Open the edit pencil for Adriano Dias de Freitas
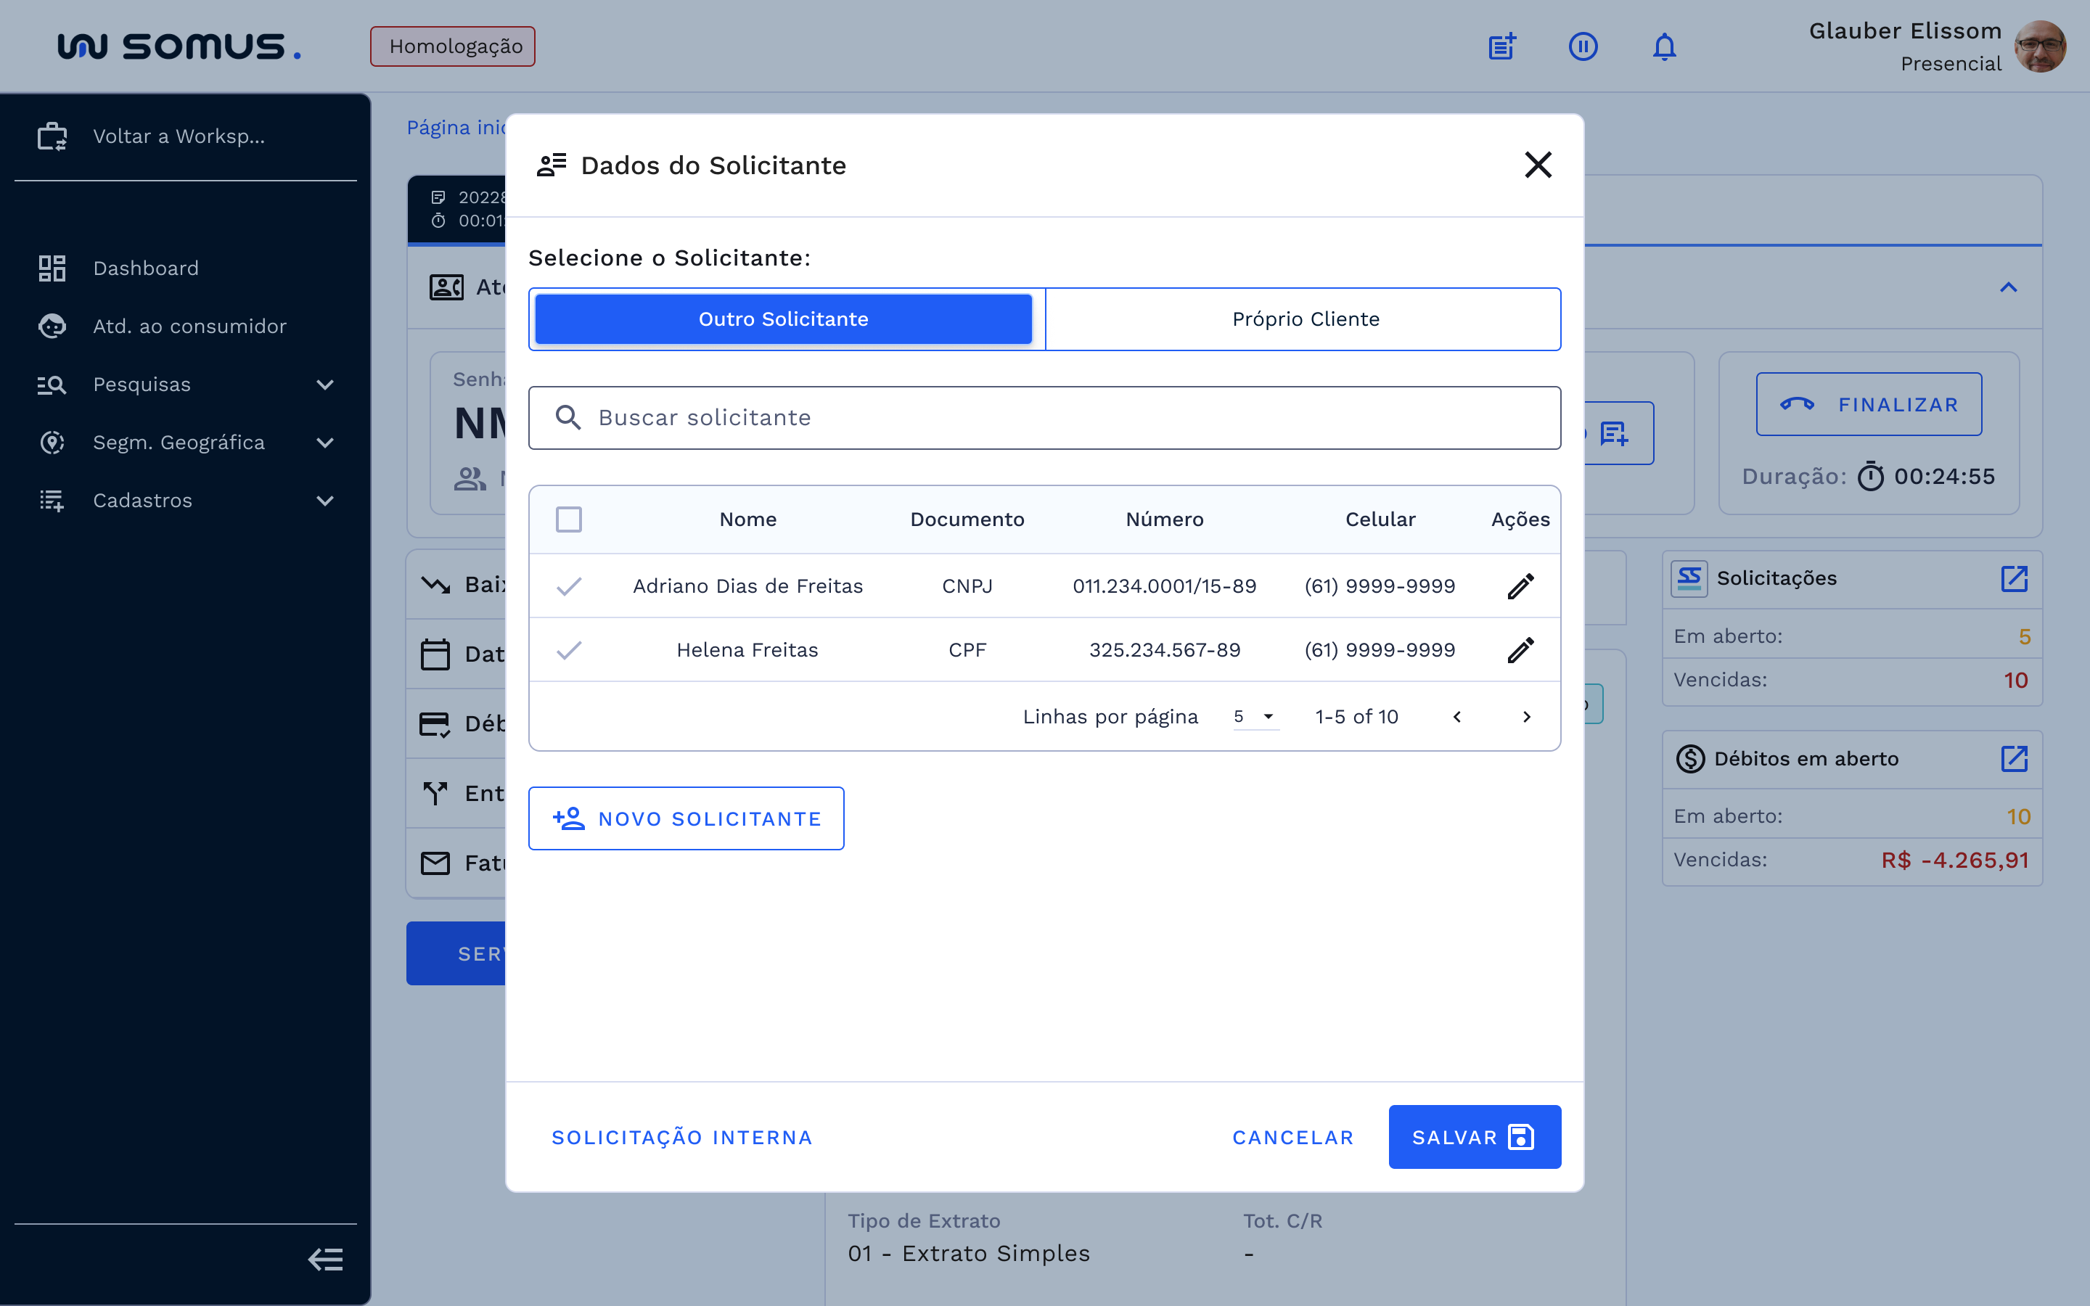The width and height of the screenshot is (2090, 1306). [1520, 586]
